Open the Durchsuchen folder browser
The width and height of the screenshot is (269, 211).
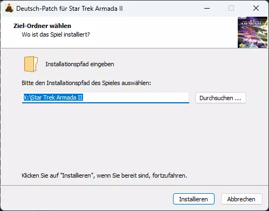(220, 98)
